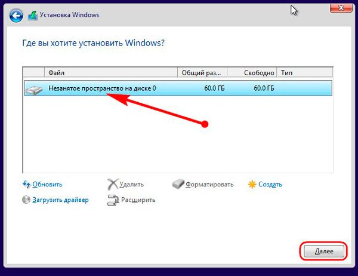The width and height of the screenshot is (358, 276).
Task: Close the Windows Setup window
Action: 341,8
